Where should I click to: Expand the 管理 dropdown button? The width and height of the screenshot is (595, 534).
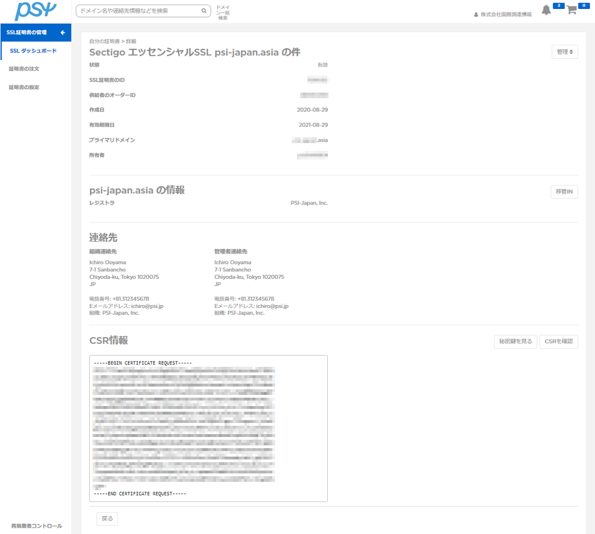(565, 52)
